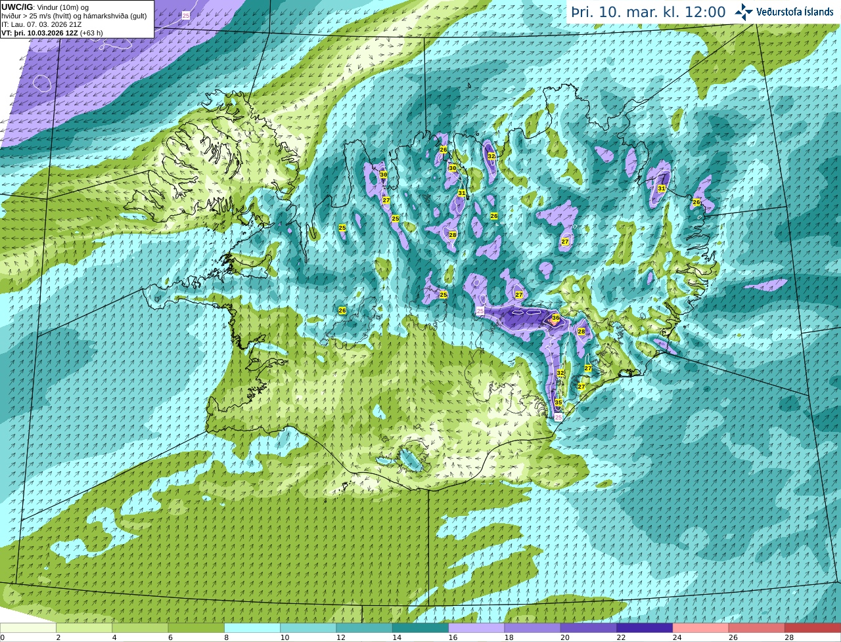The width and height of the screenshot is (841, 642).
Task: Pick the 10–12 m/s legend swatch
Action: (x=308, y=628)
